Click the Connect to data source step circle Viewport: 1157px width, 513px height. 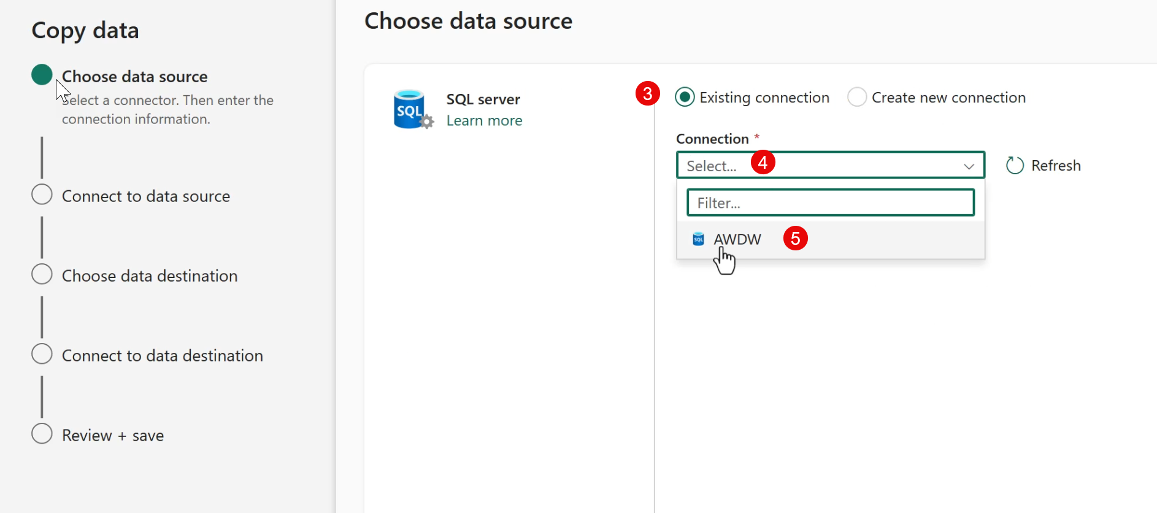42,195
